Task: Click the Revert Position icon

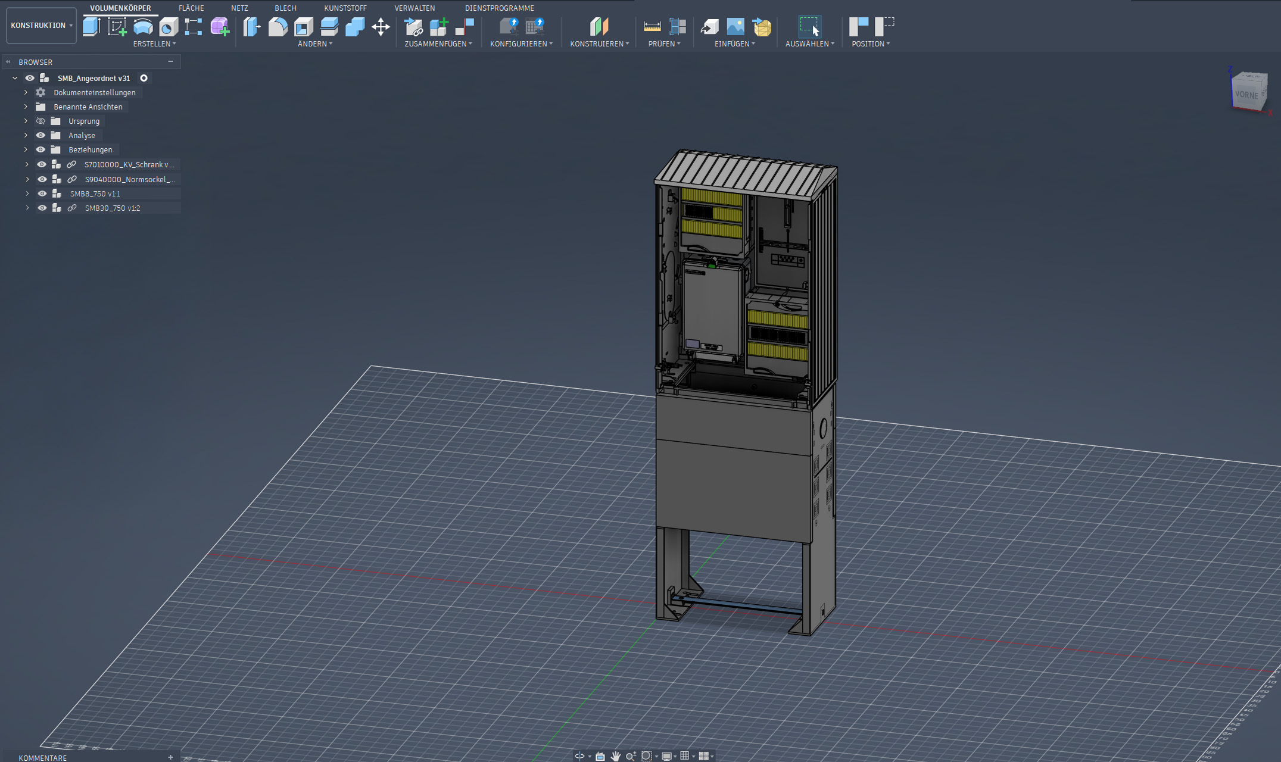Action: (x=884, y=27)
